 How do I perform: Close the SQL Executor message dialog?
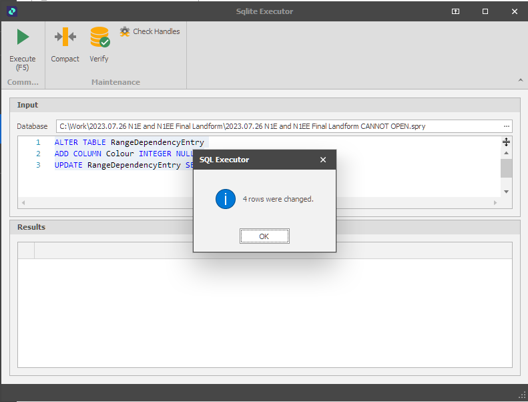323,160
